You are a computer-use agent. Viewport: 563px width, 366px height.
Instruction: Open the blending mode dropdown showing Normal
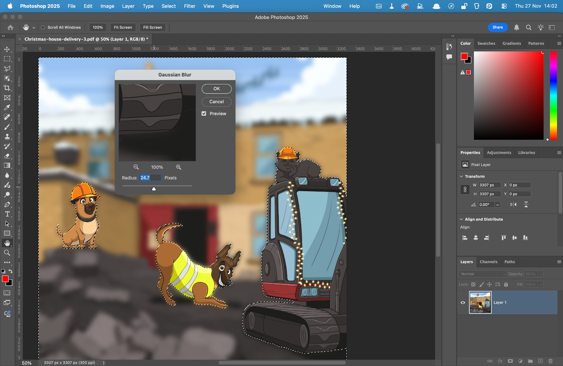point(482,273)
